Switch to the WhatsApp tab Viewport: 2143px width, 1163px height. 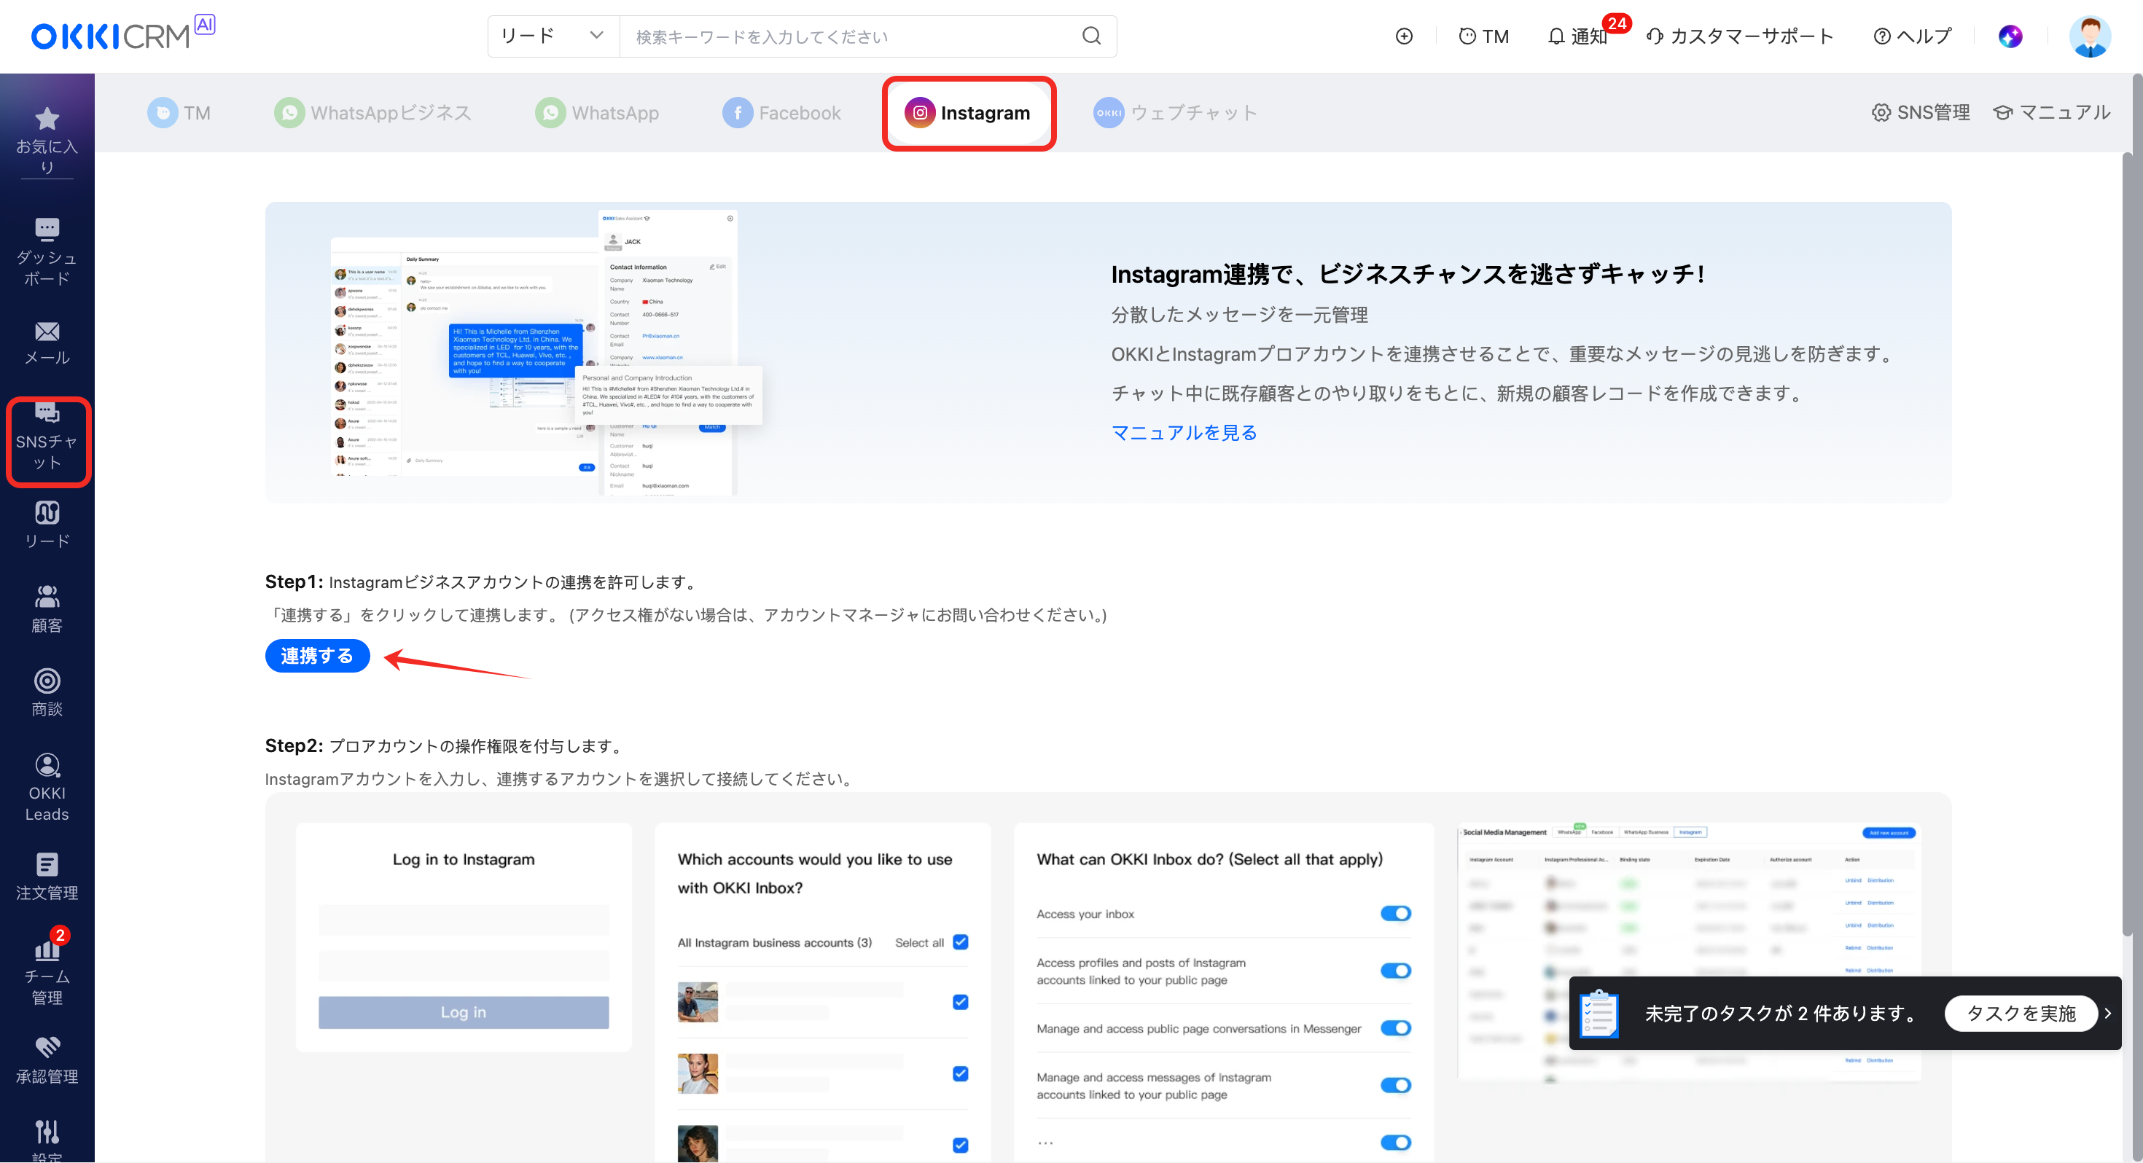pos(596,112)
